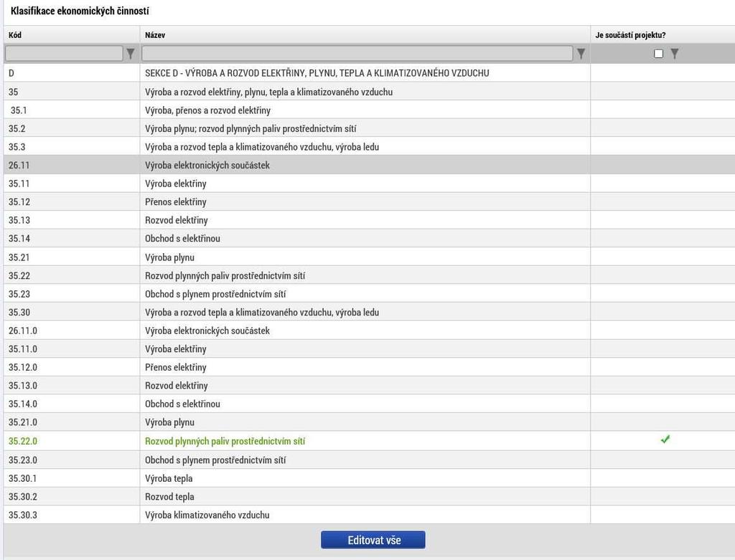Select row Výroba plynu; rozvod plynných paliv

pyautogui.click(x=251, y=129)
